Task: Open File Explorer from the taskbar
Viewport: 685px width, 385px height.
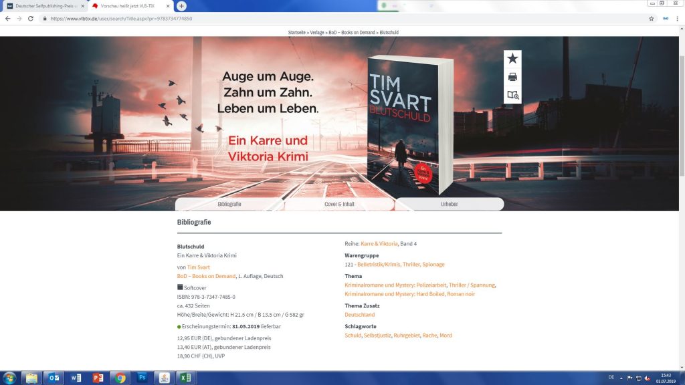Action: (31, 378)
